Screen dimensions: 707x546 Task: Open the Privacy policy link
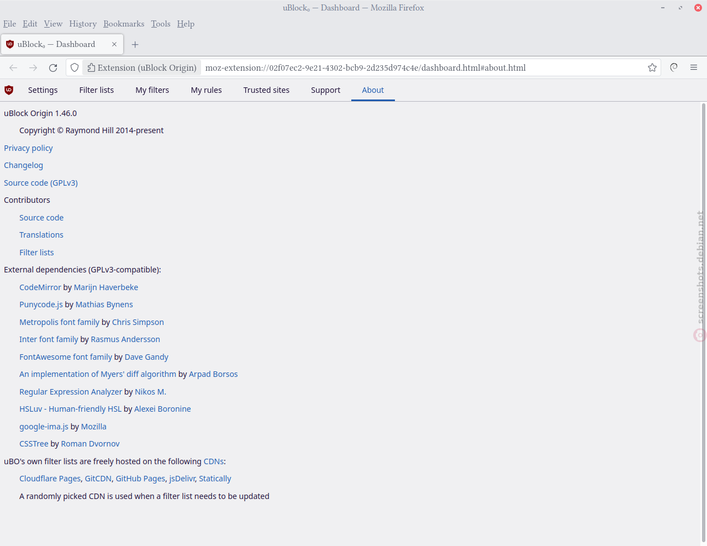pos(28,148)
